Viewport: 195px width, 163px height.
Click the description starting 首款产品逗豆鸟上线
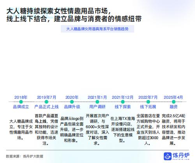point(46,129)
